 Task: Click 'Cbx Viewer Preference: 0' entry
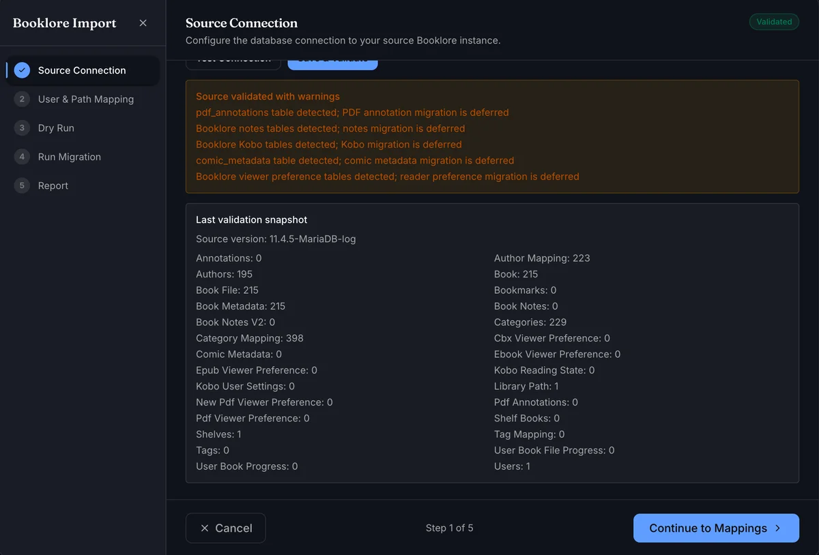(x=552, y=338)
